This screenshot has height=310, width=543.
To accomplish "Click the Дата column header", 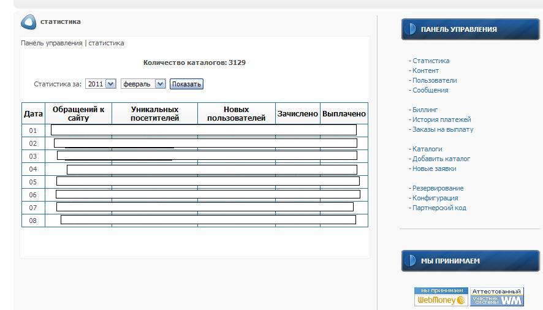I will pyautogui.click(x=33, y=113).
